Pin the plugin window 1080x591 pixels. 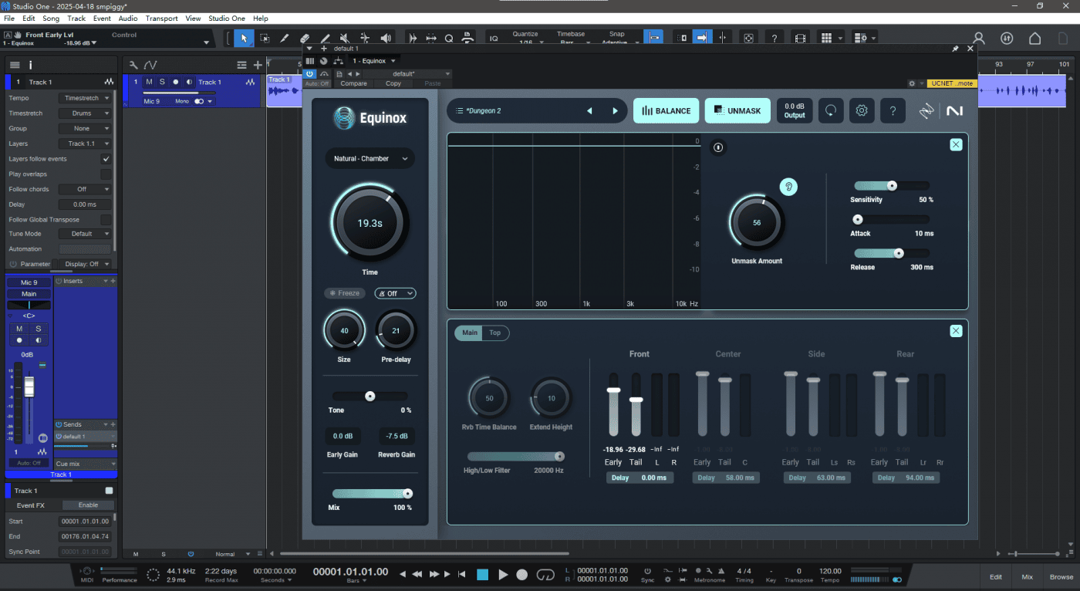pos(955,49)
